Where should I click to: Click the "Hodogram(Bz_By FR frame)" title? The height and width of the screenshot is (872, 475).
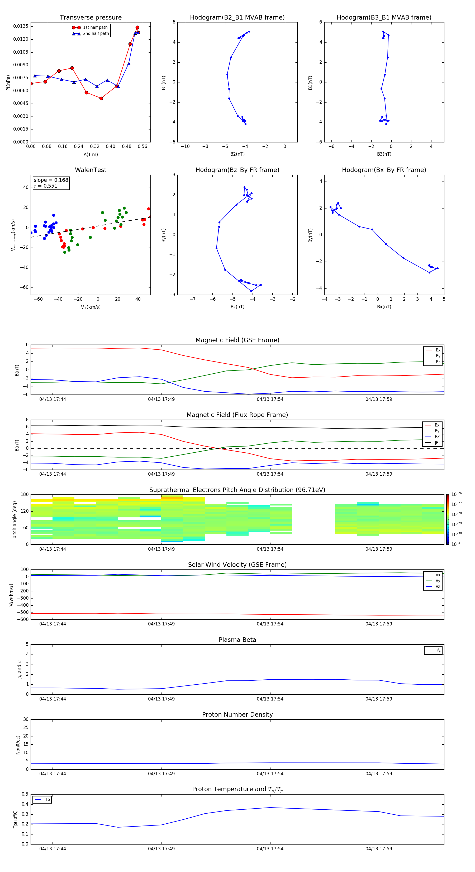(237, 170)
